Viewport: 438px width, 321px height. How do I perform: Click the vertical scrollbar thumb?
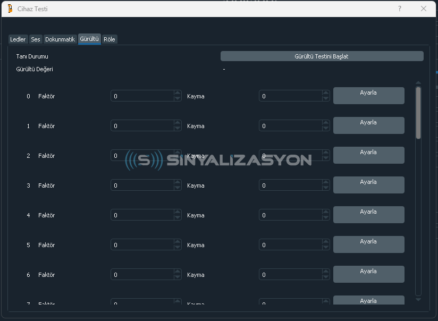coord(418,113)
